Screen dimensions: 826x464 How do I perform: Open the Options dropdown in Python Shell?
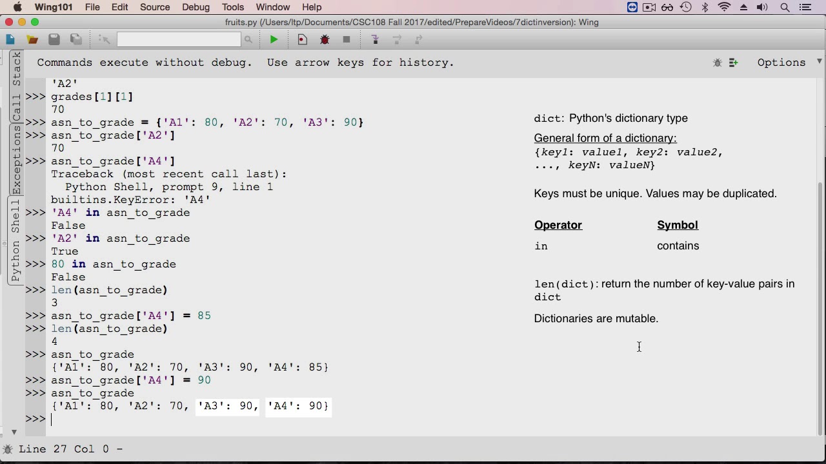[781, 63]
